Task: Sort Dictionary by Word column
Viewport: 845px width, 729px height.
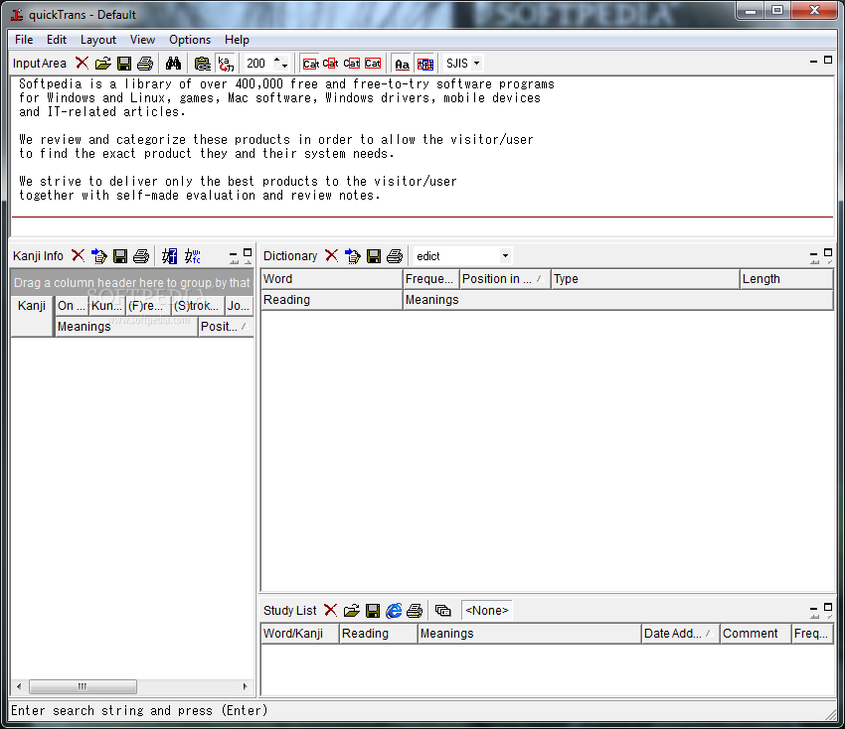Action: point(331,279)
